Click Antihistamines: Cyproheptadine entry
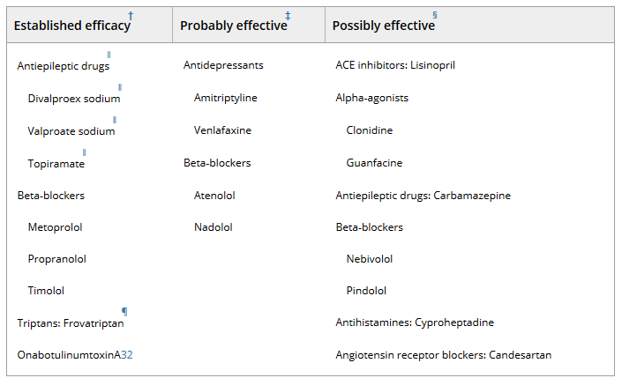 tap(415, 322)
